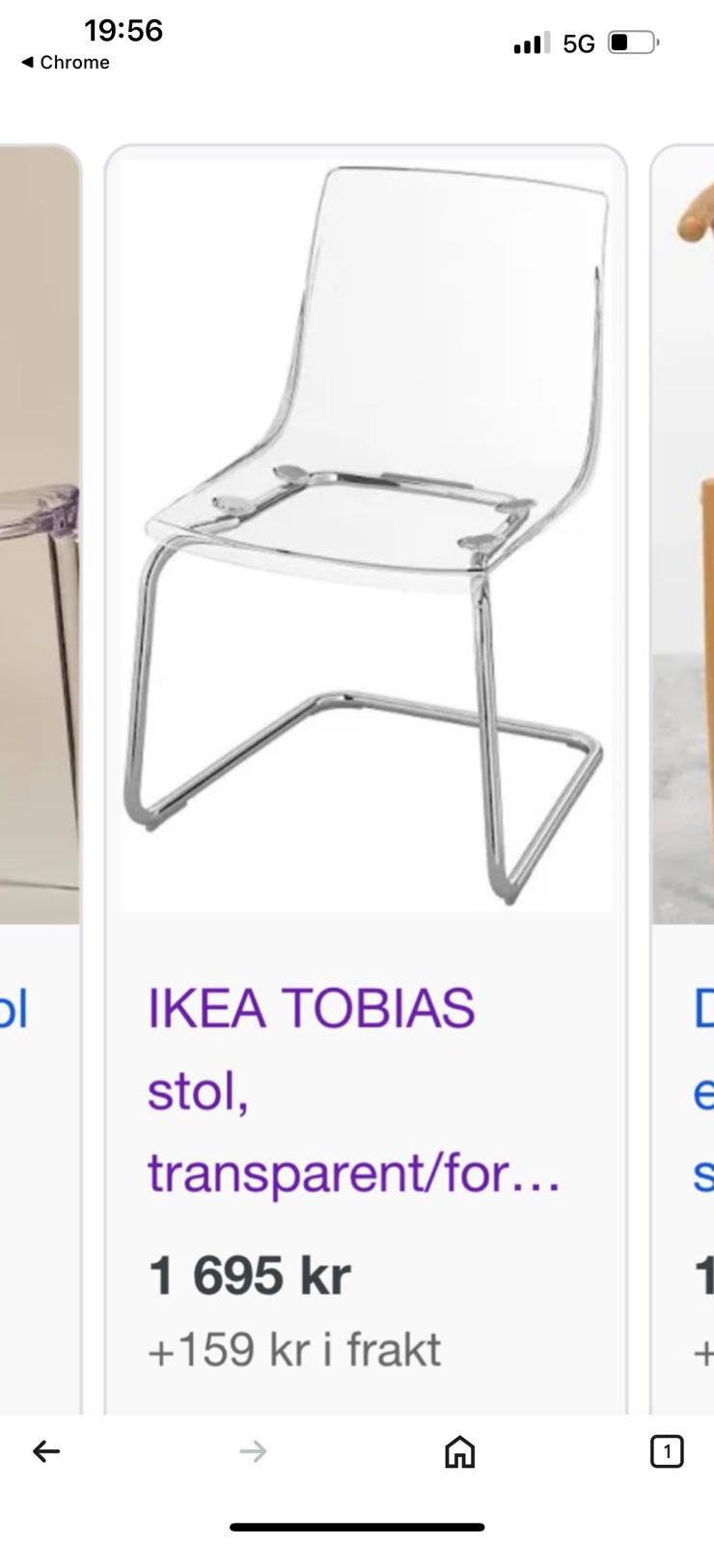Open the home page via house icon
Screen dimensions: 714x1545
tap(459, 1450)
